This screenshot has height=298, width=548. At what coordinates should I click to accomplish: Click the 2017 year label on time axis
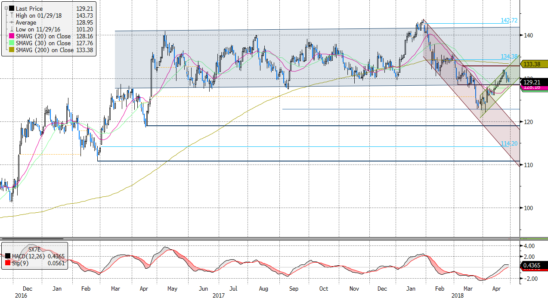(220, 295)
